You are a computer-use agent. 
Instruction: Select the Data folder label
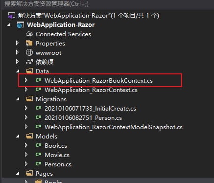pos(42,71)
